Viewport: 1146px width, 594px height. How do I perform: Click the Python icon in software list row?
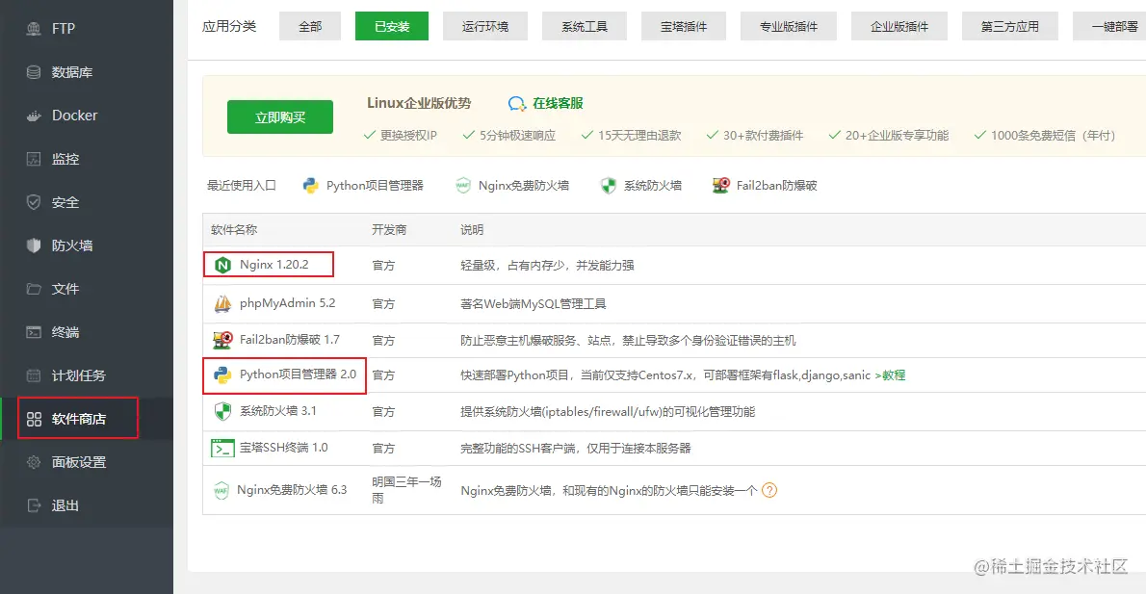222,374
